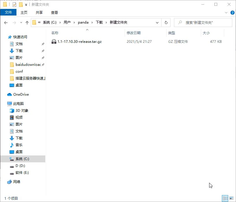The image size is (236, 202).
Task: Click the Back navigation arrow
Action: pos(6,23)
